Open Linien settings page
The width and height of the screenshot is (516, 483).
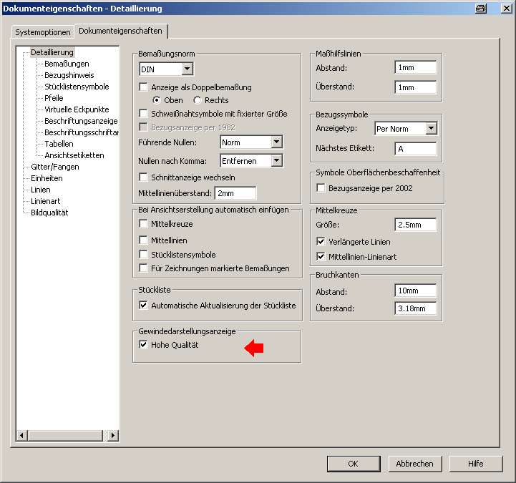[x=41, y=190]
